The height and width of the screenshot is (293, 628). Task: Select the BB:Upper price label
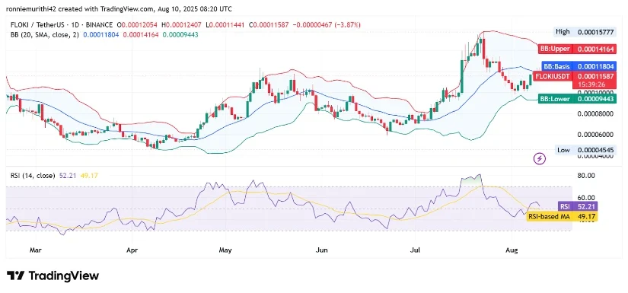tap(577, 49)
